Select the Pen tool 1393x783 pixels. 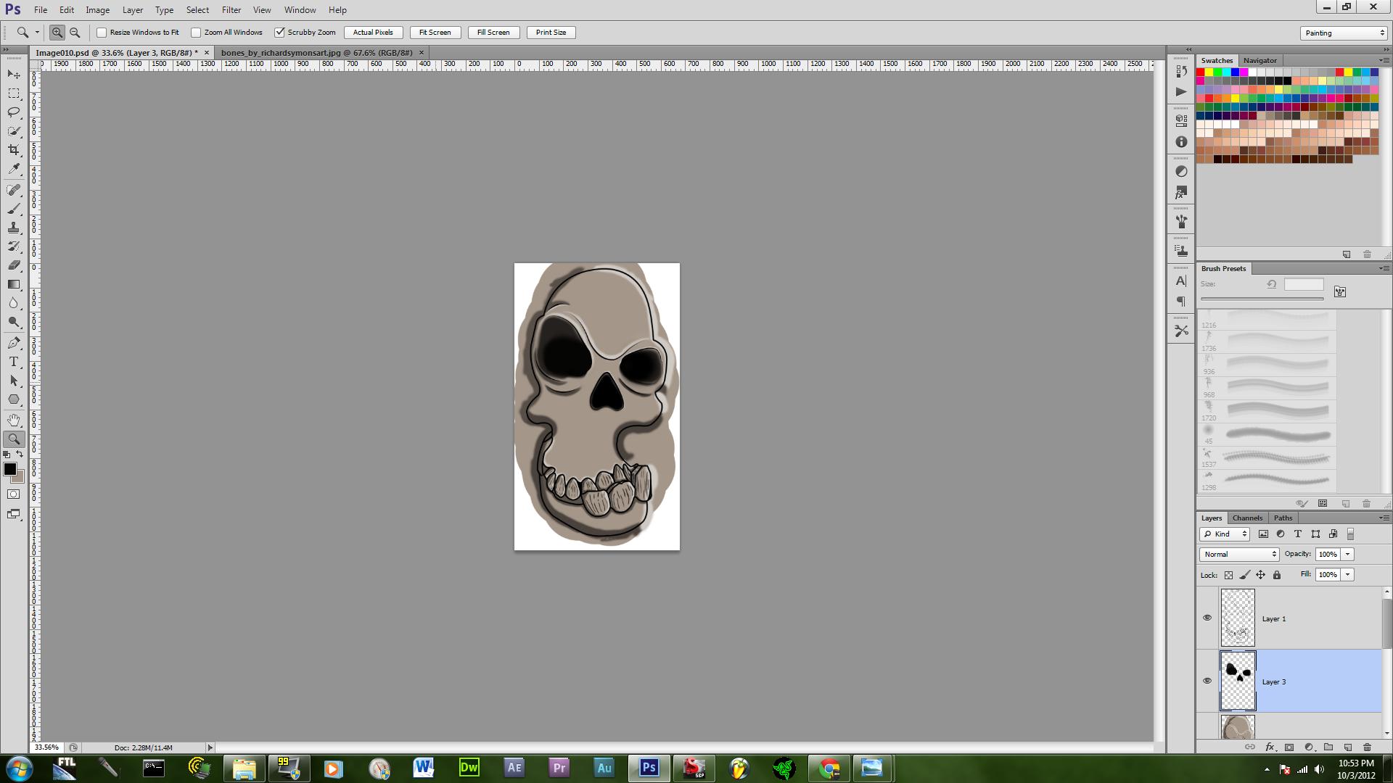(14, 343)
